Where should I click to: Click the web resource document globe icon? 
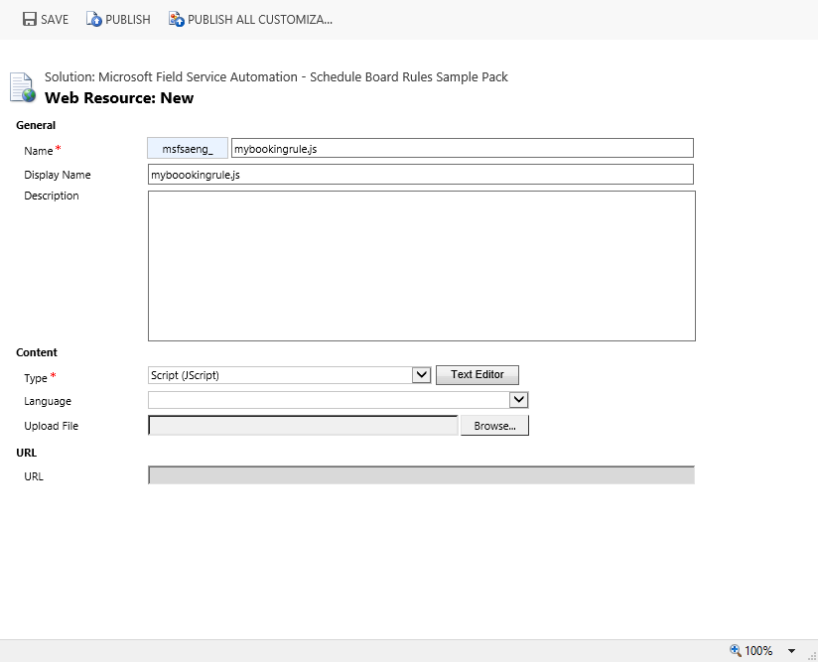23,87
